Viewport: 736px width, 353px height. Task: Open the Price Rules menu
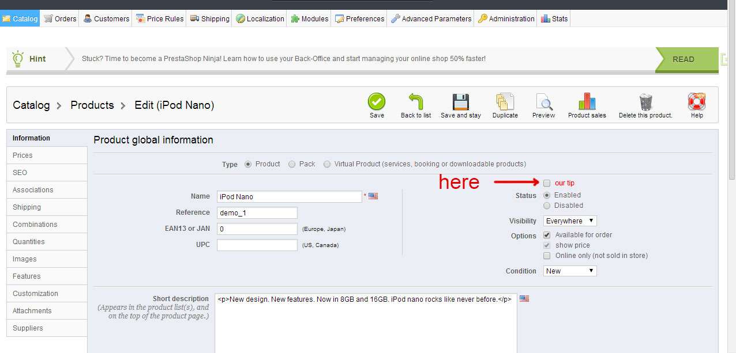(160, 18)
